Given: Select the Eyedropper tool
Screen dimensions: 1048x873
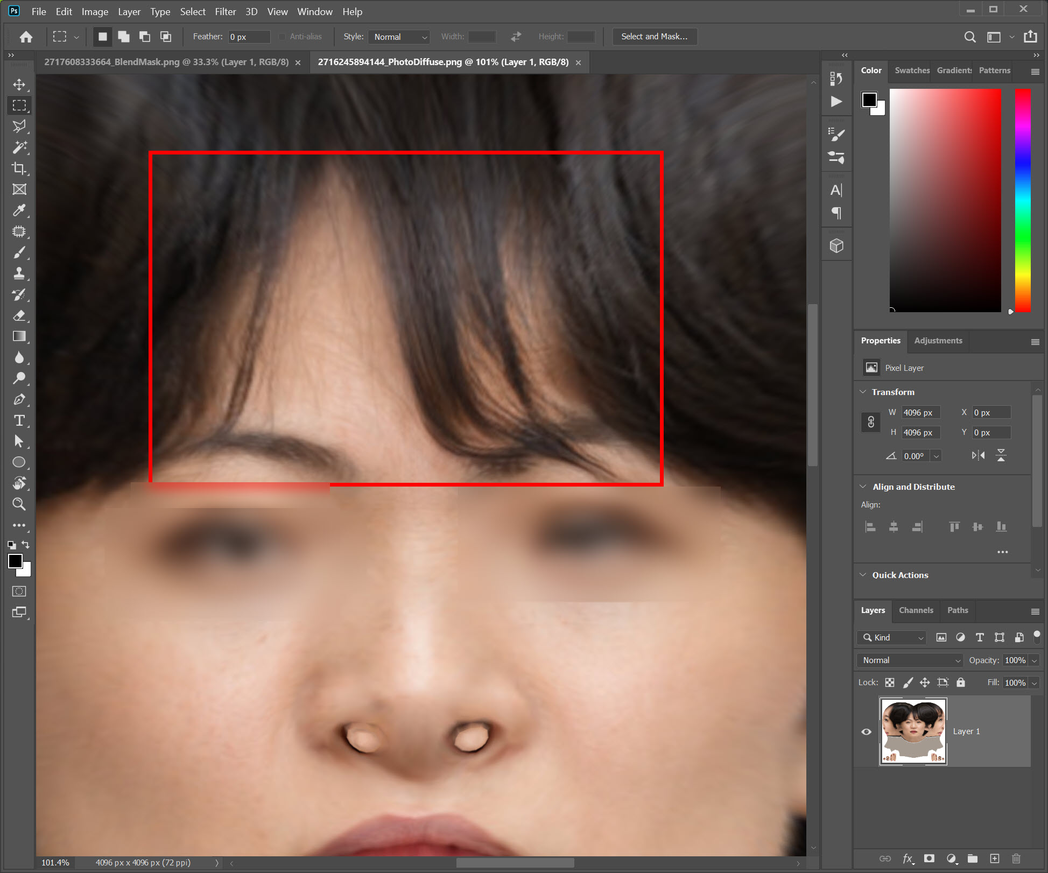Looking at the screenshot, I should point(19,210).
